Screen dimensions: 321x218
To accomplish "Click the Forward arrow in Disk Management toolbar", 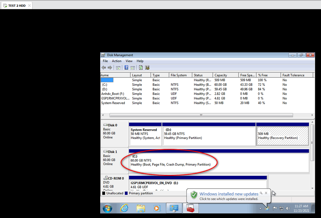I will tap(110, 68).
